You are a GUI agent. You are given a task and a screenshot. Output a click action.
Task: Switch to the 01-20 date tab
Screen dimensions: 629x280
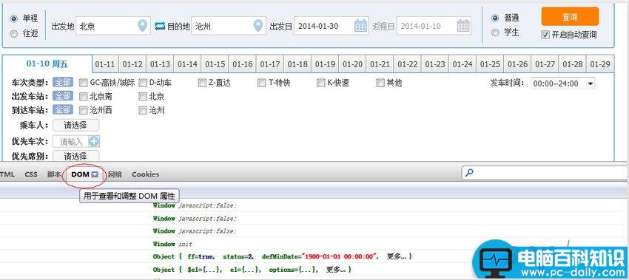[x=352, y=64]
